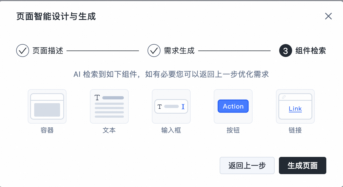Click 返回上一步 button
This screenshot has width=343, height=187.
pyautogui.click(x=247, y=166)
